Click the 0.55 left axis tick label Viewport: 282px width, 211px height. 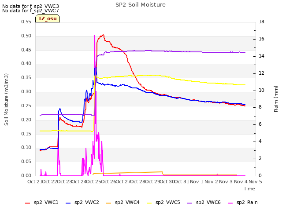[26, 22]
